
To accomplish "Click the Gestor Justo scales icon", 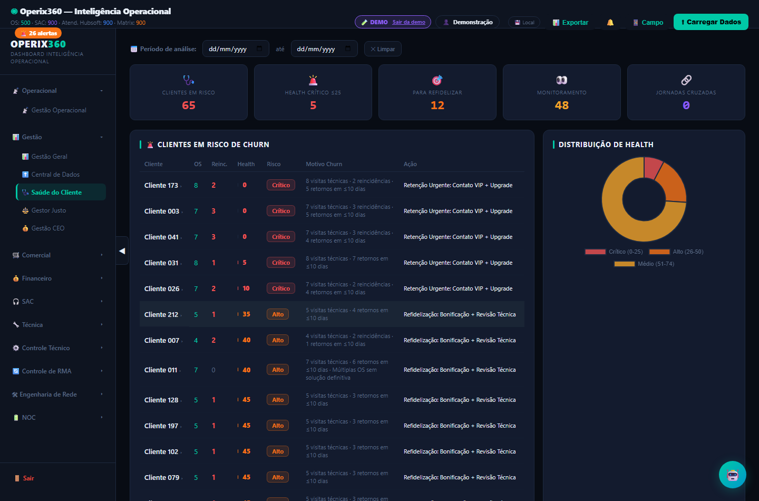I will pyautogui.click(x=25, y=210).
